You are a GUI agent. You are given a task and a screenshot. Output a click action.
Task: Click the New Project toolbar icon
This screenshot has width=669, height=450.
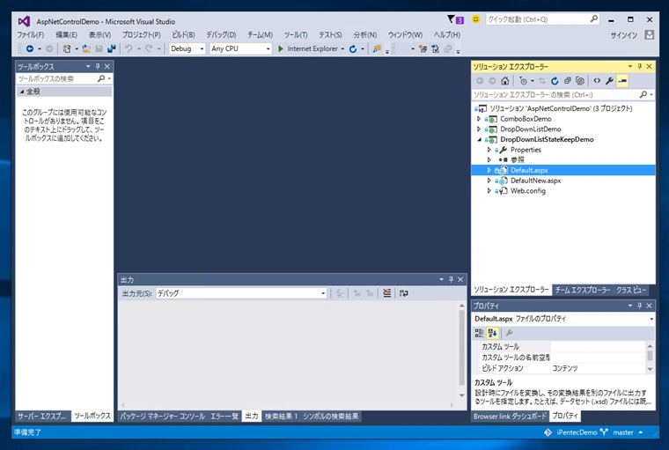point(67,48)
